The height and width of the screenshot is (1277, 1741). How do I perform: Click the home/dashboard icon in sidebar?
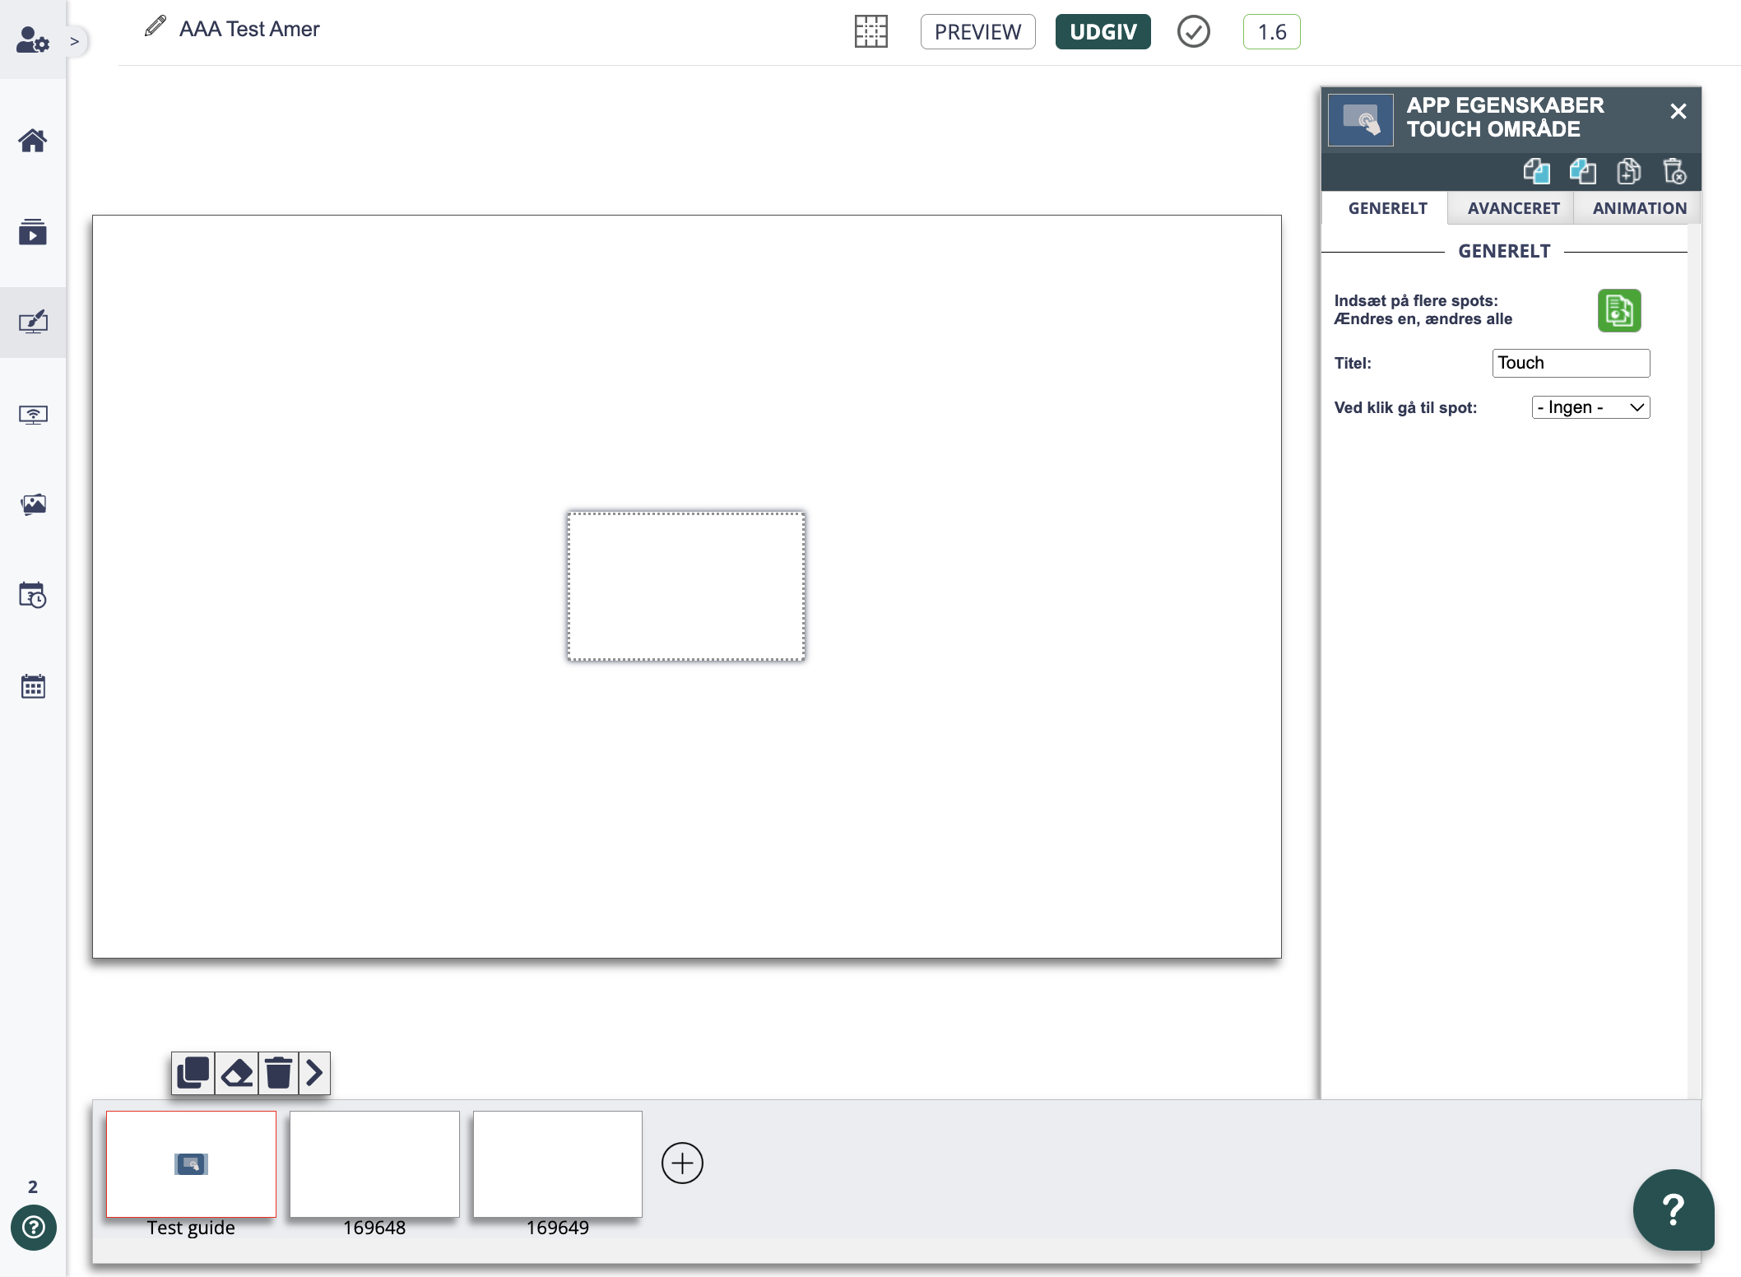point(32,141)
